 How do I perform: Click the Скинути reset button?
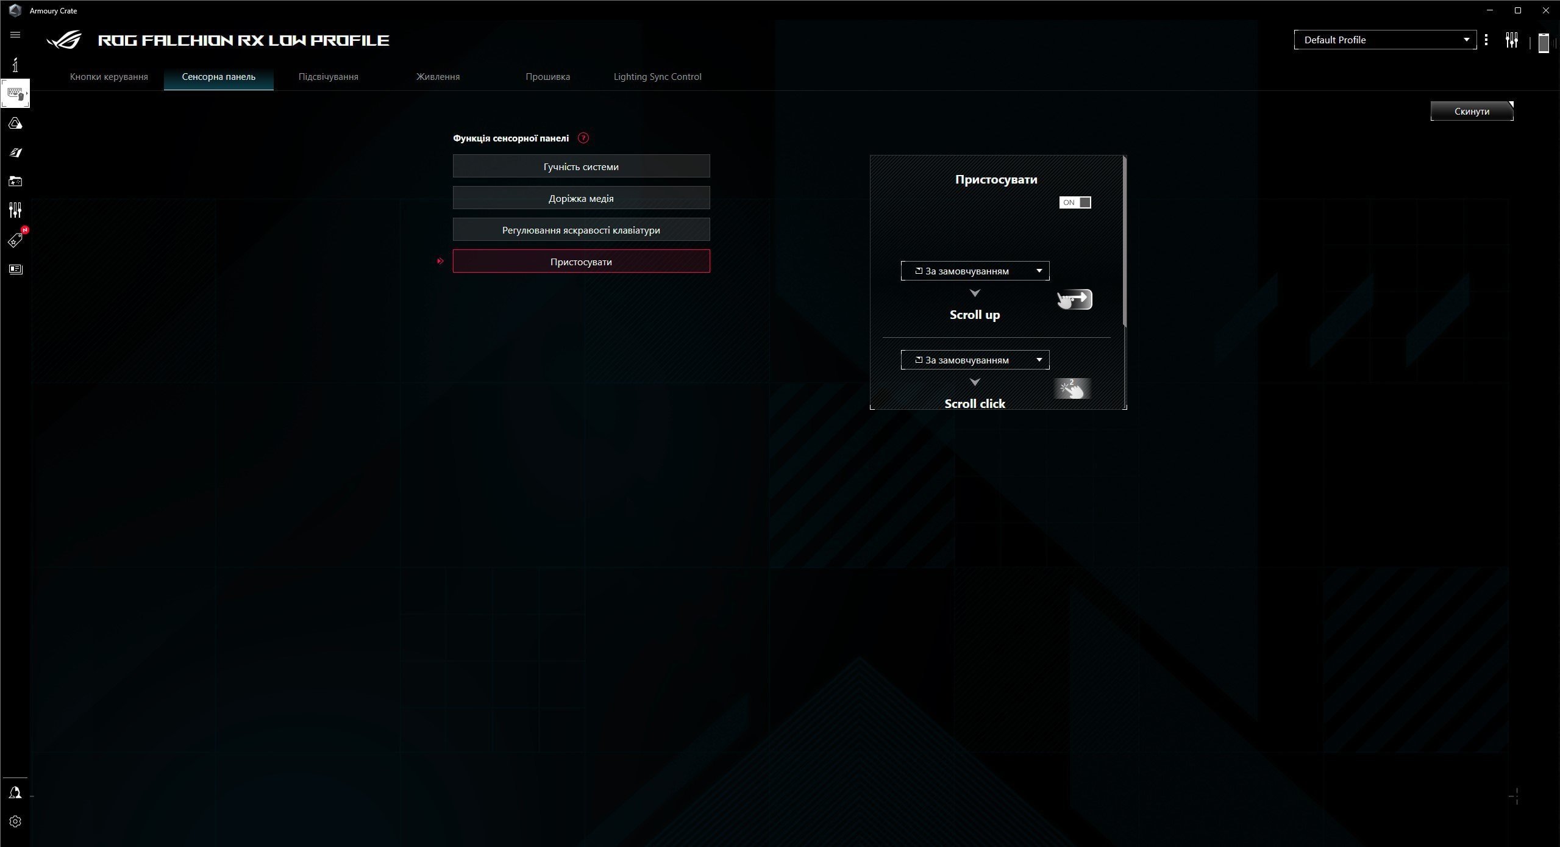point(1472,111)
